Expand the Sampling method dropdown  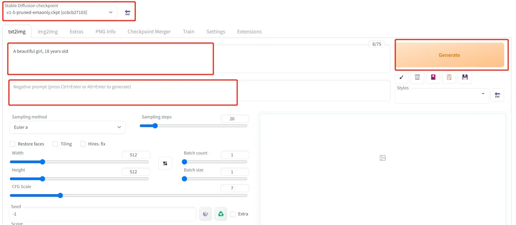(67, 127)
